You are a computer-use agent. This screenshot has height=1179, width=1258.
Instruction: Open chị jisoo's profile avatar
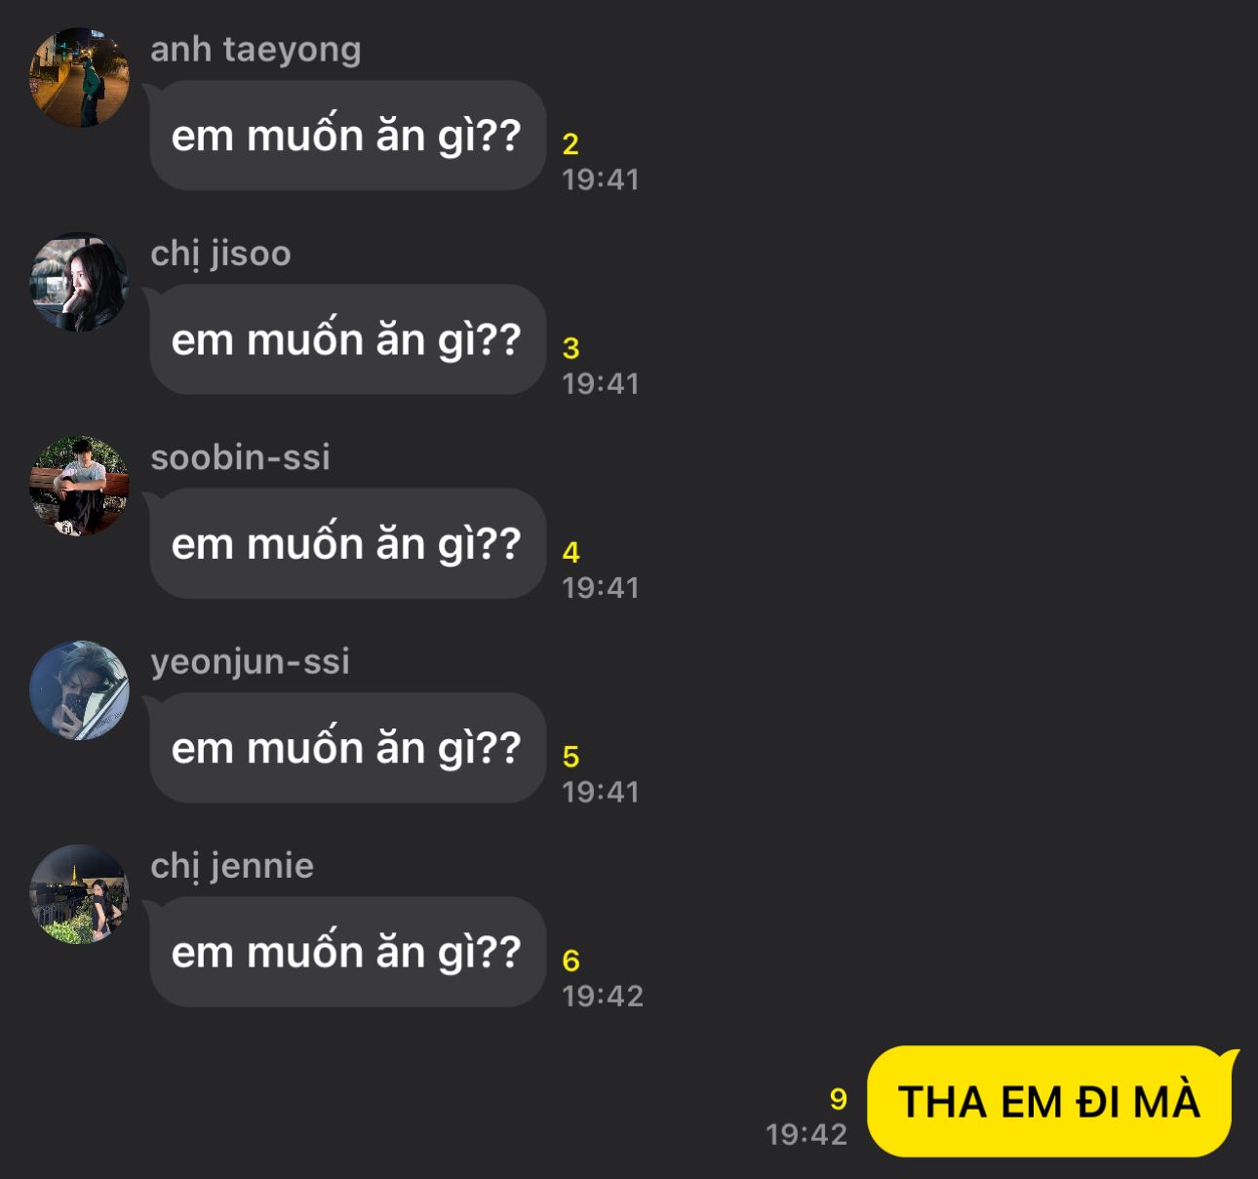(79, 282)
